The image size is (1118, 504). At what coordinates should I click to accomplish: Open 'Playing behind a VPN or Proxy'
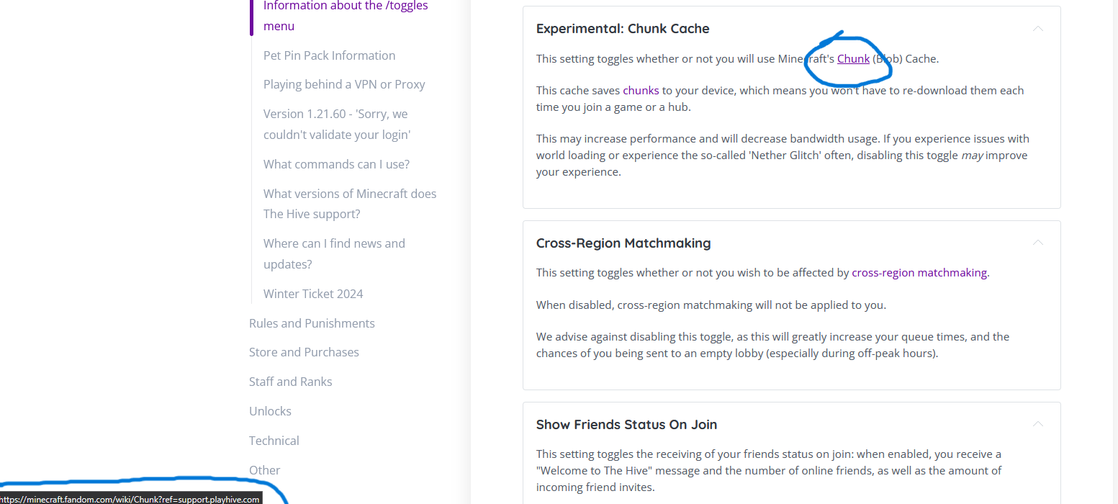click(x=344, y=84)
